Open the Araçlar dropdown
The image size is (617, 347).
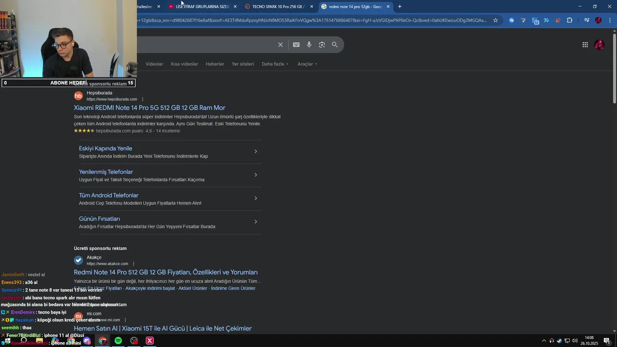(x=308, y=64)
